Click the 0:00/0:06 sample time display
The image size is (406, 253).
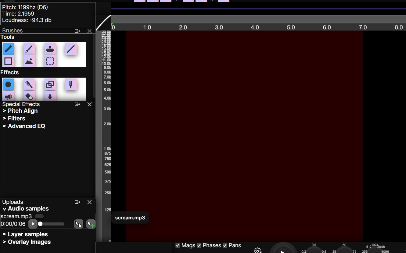pos(13,224)
